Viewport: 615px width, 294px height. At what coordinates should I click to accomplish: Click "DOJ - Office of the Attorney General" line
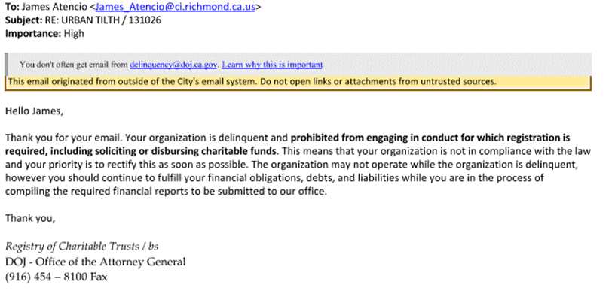(x=95, y=262)
